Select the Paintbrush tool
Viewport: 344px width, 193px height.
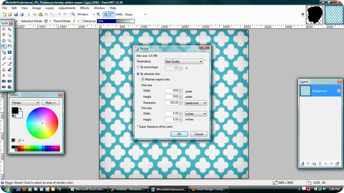[x=4, y=58]
